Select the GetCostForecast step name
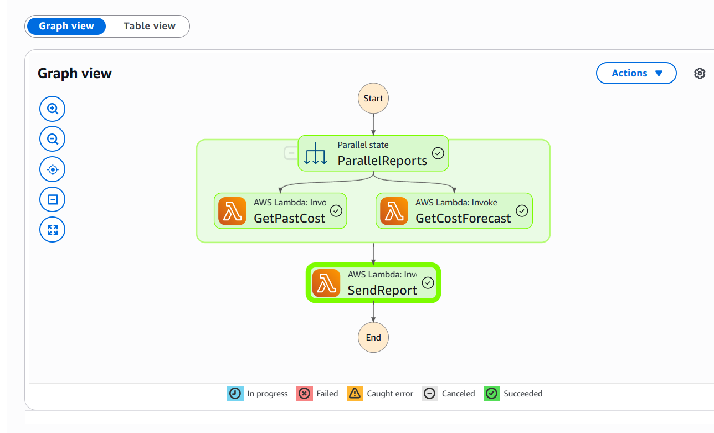Screen dimensions: 714x433 pyautogui.click(x=463, y=218)
